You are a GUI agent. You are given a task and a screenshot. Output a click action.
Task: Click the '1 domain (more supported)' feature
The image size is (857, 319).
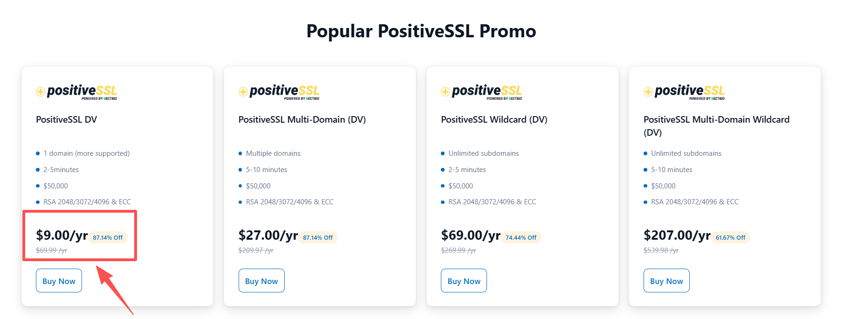(87, 153)
